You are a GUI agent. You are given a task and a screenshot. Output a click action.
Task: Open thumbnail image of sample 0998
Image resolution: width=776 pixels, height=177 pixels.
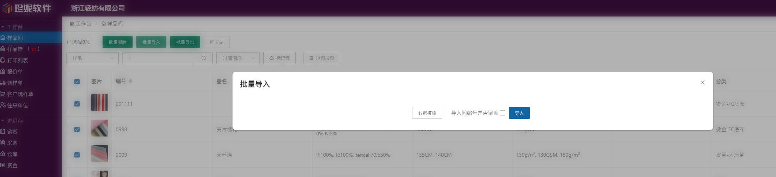pos(100,128)
